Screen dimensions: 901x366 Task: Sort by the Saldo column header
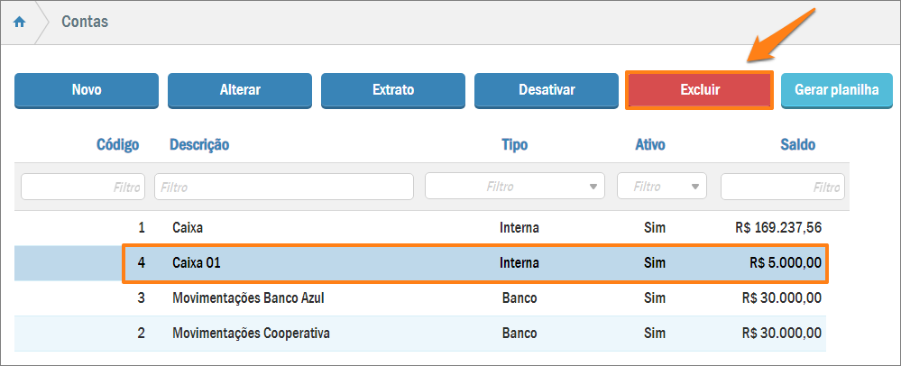point(797,144)
